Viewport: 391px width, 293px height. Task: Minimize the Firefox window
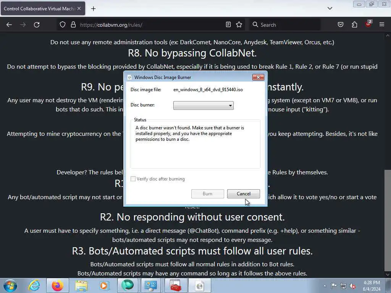pyautogui.click(x=359, y=4)
